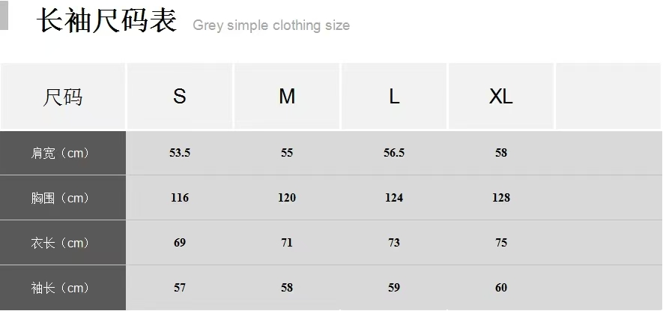Select the S size column header
Image resolution: width=663 pixels, height=311 pixels.
pyautogui.click(x=180, y=97)
